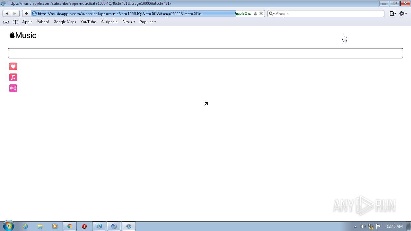Add bookmark with the plus button
Screen dimensions: 411x231
pyautogui.click(x=26, y=13)
